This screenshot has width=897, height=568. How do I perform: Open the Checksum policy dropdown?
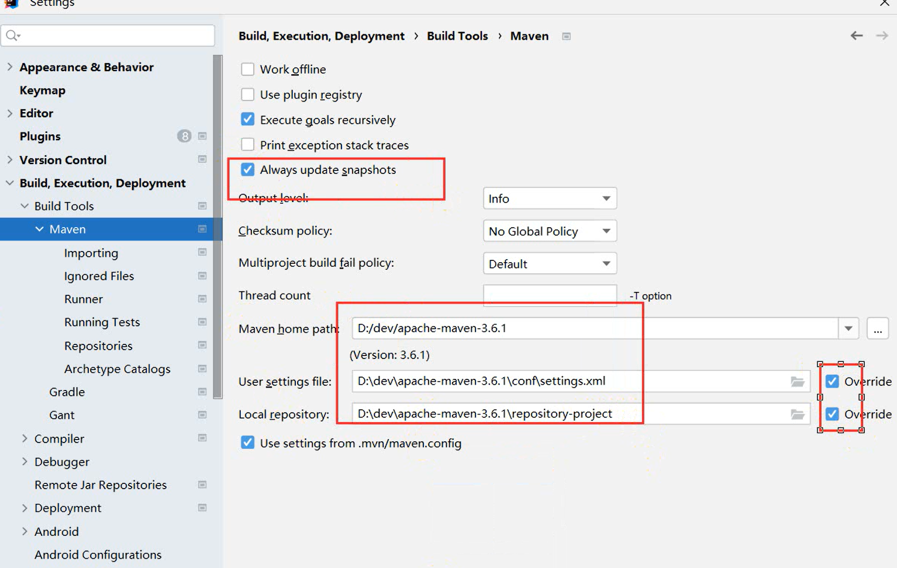click(x=550, y=231)
